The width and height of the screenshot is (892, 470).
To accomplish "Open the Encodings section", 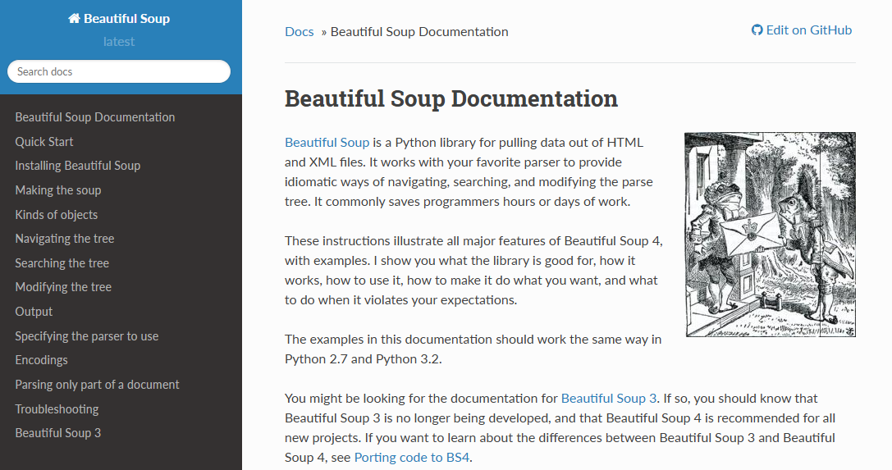I will coord(42,360).
